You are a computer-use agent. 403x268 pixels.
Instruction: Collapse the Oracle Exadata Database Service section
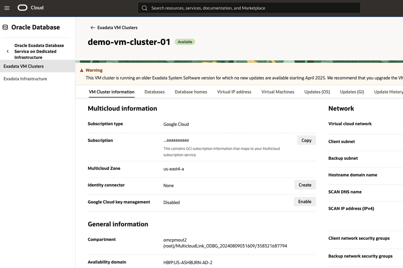coord(7,51)
